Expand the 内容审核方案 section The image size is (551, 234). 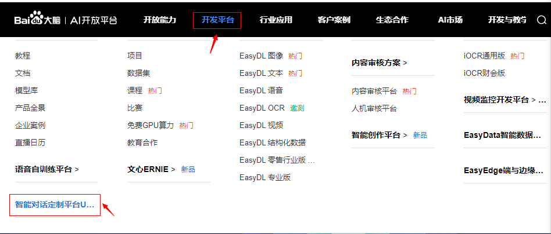379,63
